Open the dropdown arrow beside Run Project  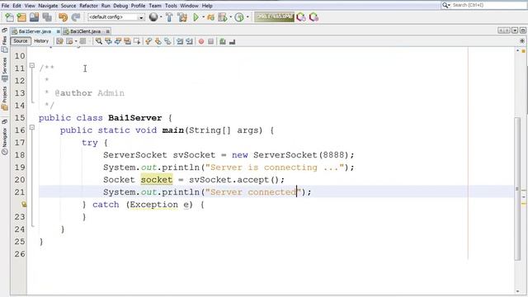click(x=204, y=17)
